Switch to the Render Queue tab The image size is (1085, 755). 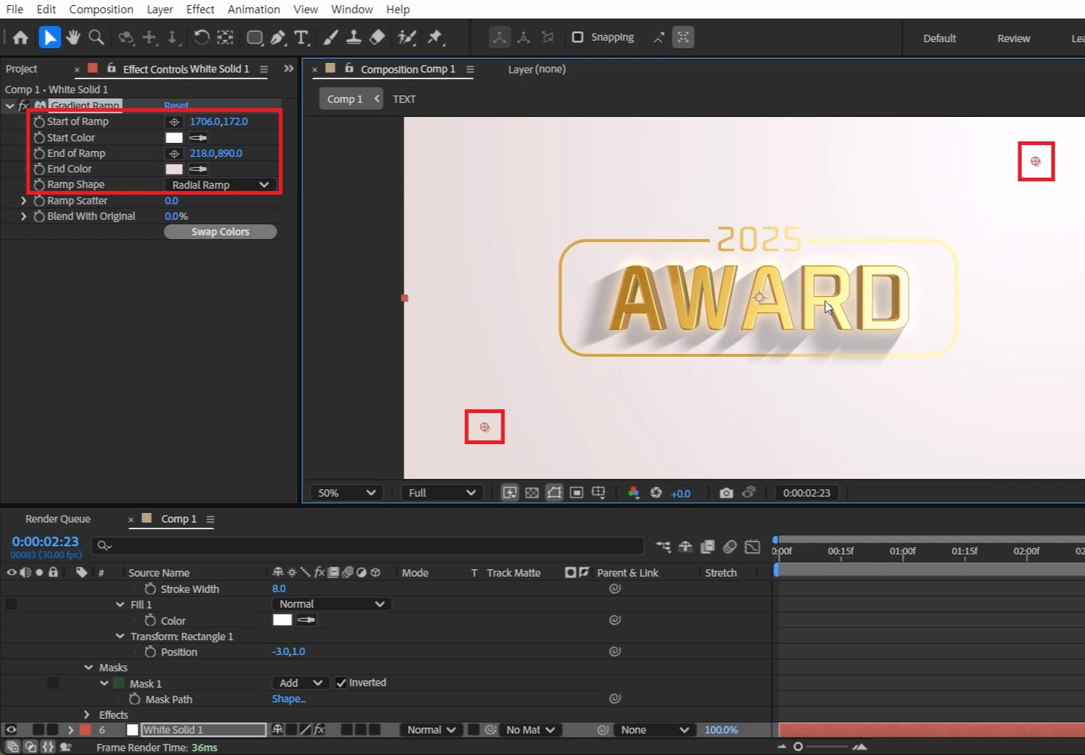tap(58, 519)
